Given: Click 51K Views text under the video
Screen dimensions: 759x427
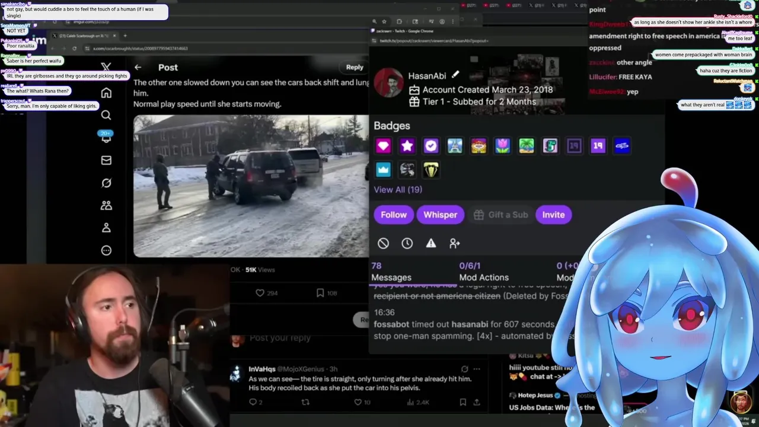Looking at the screenshot, I should point(260,270).
